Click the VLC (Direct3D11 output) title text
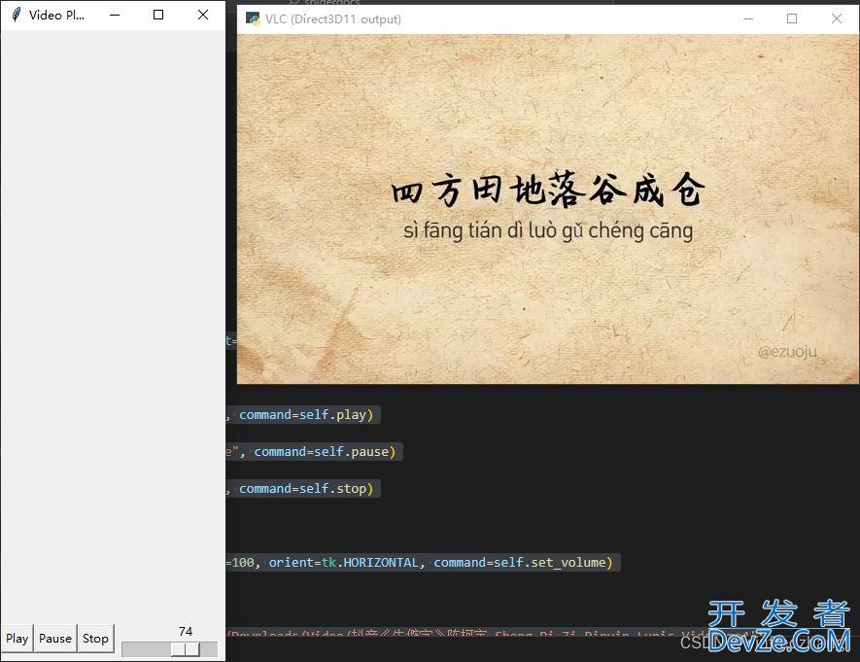Screen dimensions: 860x662 (333, 19)
